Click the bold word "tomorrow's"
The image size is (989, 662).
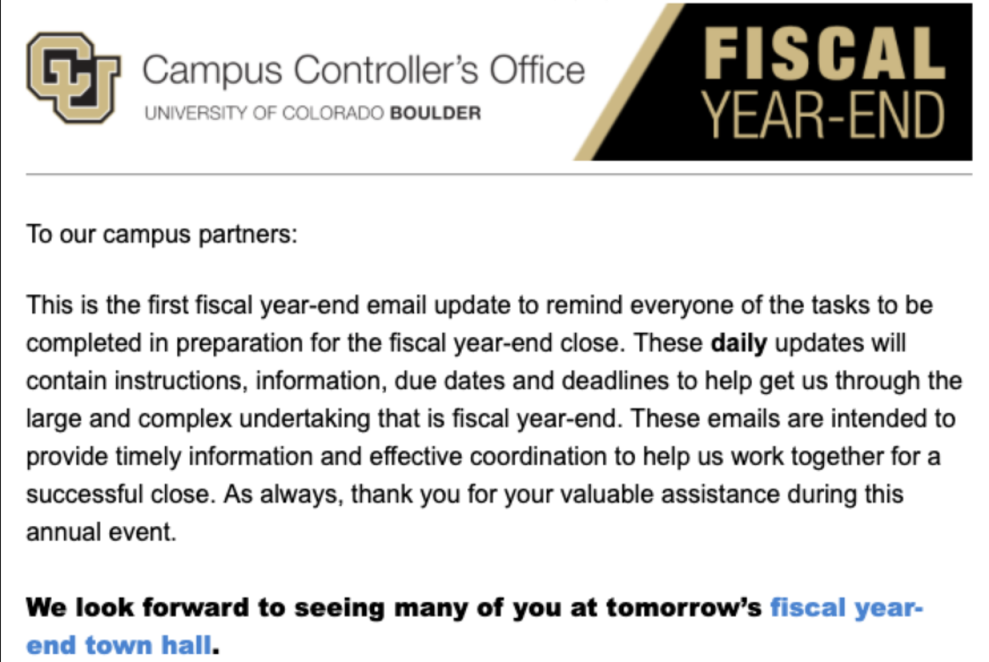point(684,607)
